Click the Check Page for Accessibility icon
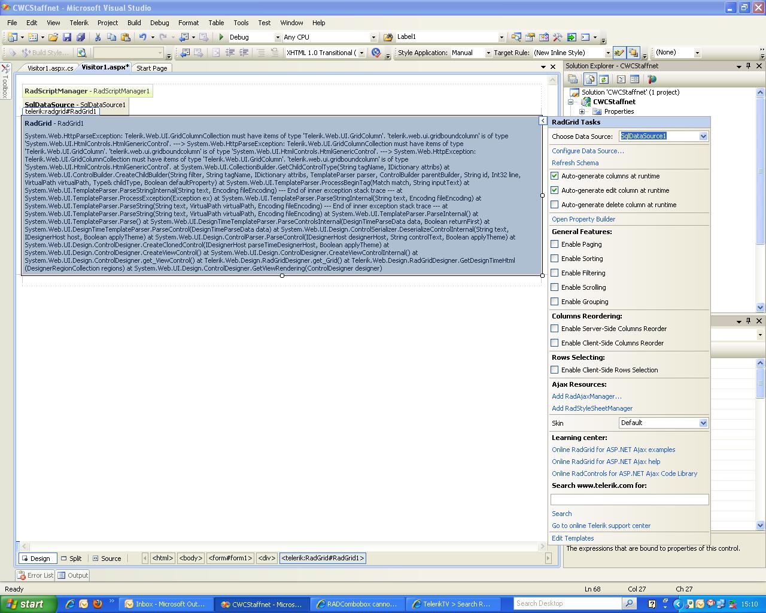The width and height of the screenshot is (766, 613). point(376,53)
